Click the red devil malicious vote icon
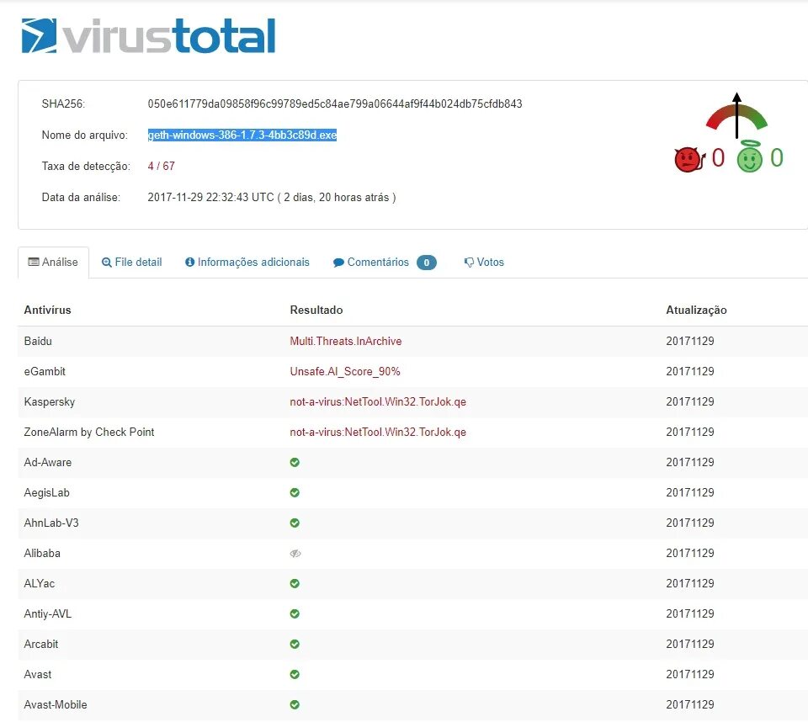The height and width of the screenshot is (722, 808). pos(690,159)
